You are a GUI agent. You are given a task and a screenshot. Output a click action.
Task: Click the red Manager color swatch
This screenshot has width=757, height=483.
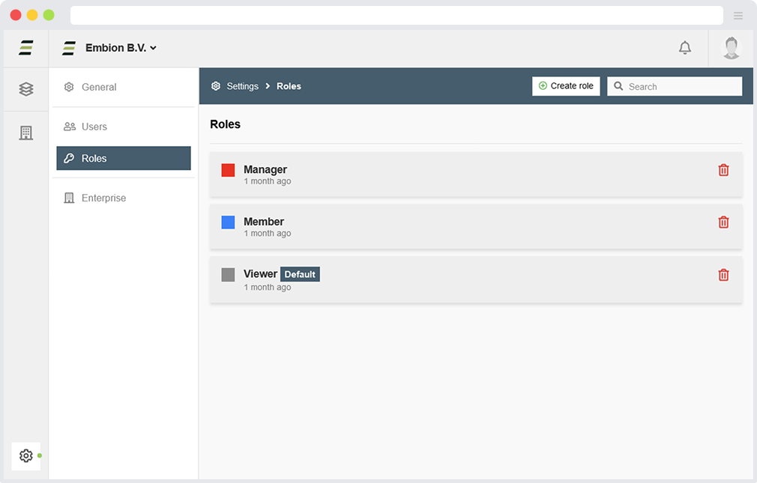pos(228,170)
